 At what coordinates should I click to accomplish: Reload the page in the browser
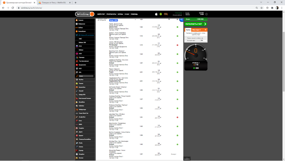point(13,8)
